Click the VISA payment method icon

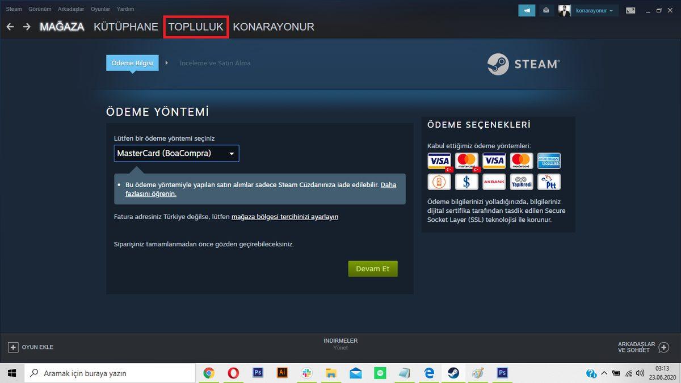click(x=439, y=161)
